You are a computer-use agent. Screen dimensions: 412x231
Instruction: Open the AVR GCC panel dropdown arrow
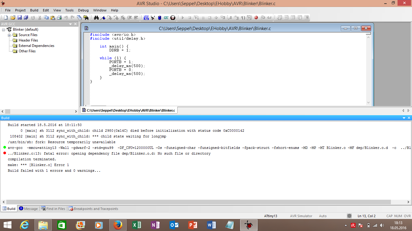pos(70,24)
